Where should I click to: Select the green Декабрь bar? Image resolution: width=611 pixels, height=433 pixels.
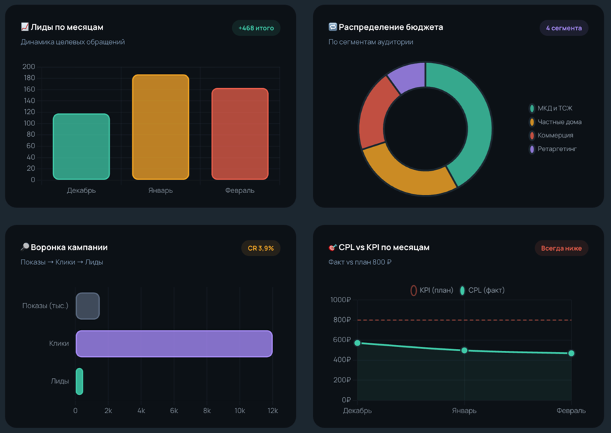pos(81,146)
